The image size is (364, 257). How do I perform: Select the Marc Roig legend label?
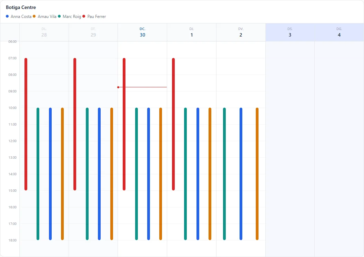click(x=72, y=17)
